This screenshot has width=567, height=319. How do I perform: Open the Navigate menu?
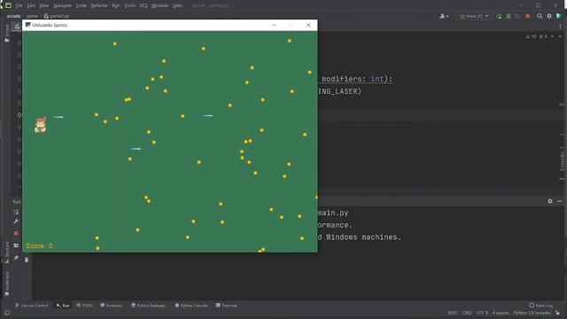coord(63,6)
